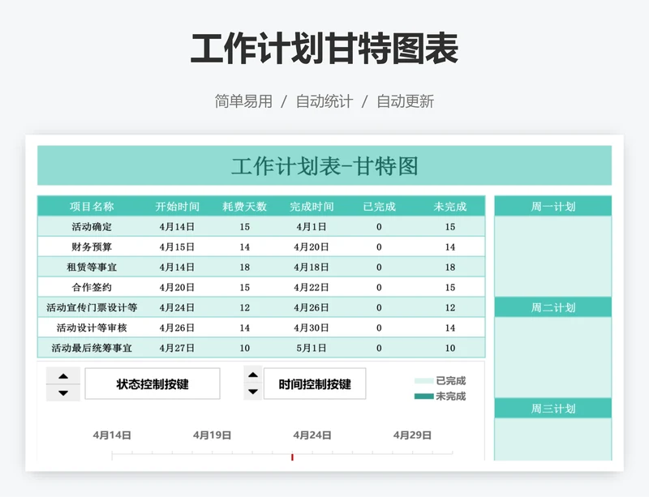Click the 状态控制按键 button
This screenshot has width=649, height=497.
[153, 383]
